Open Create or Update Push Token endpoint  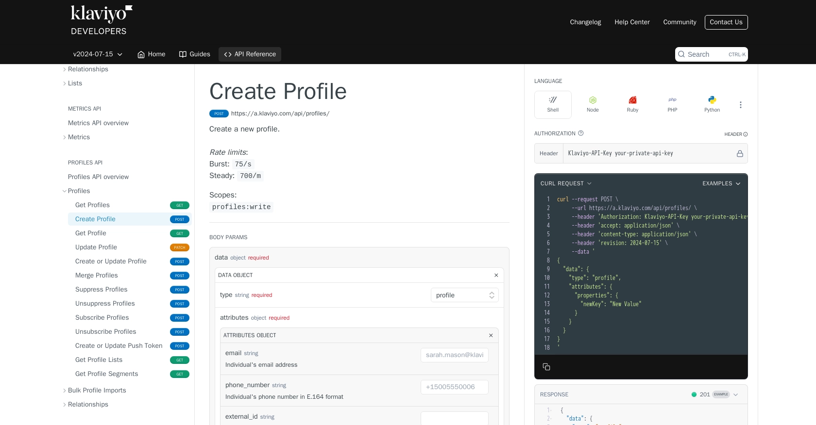coord(130,346)
